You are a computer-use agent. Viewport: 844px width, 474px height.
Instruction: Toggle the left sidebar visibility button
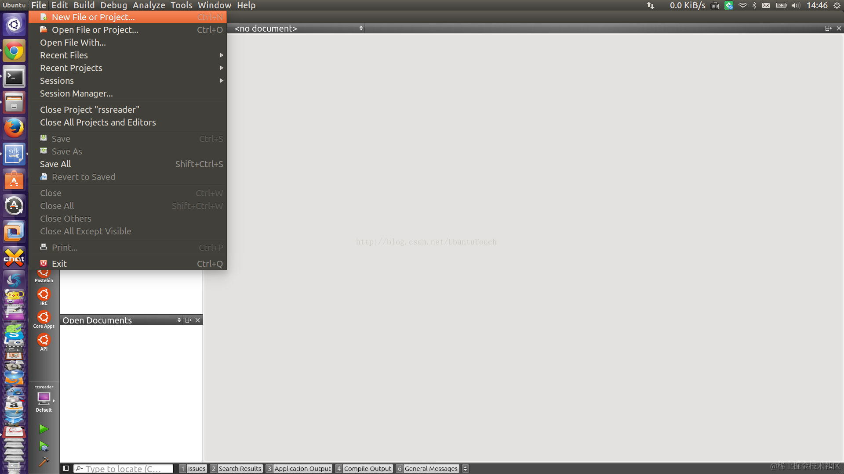pyautogui.click(x=65, y=468)
